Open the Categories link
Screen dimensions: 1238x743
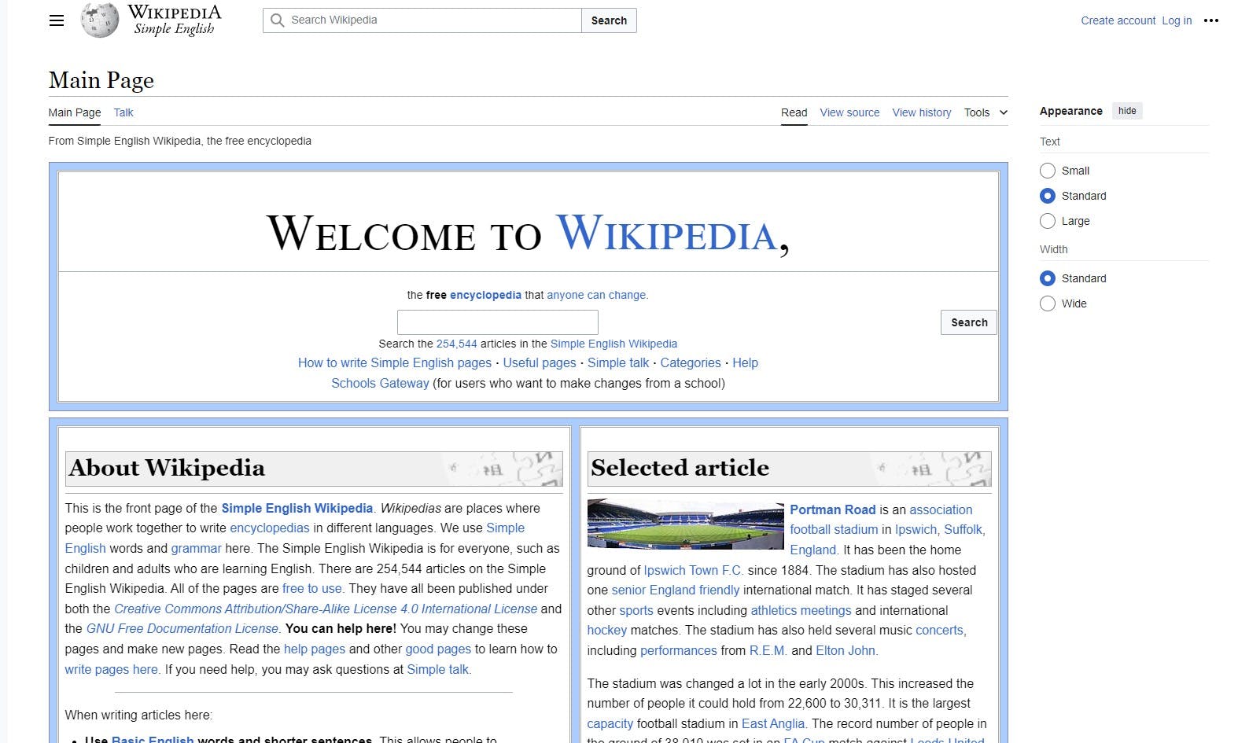[x=691, y=362]
